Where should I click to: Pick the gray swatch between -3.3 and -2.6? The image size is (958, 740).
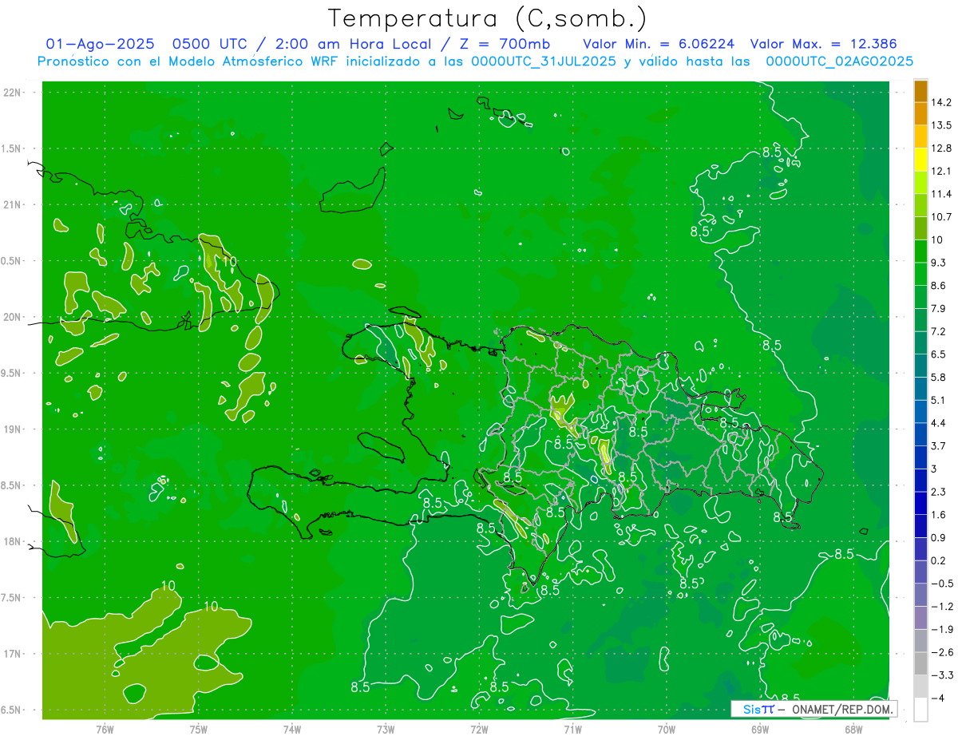(920, 664)
